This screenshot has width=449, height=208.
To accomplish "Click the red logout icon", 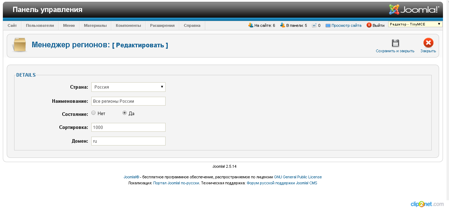I will pyautogui.click(x=369, y=25).
